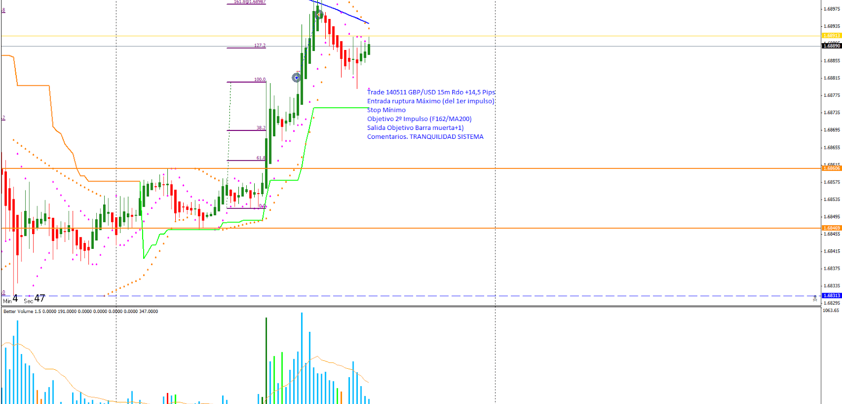Click the candle countdown timer showing Sec 47
842x404 pixels.
point(34,299)
